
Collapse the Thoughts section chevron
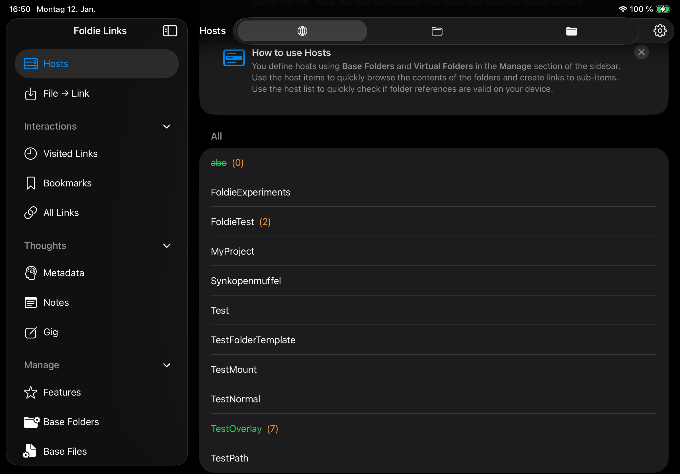click(167, 246)
